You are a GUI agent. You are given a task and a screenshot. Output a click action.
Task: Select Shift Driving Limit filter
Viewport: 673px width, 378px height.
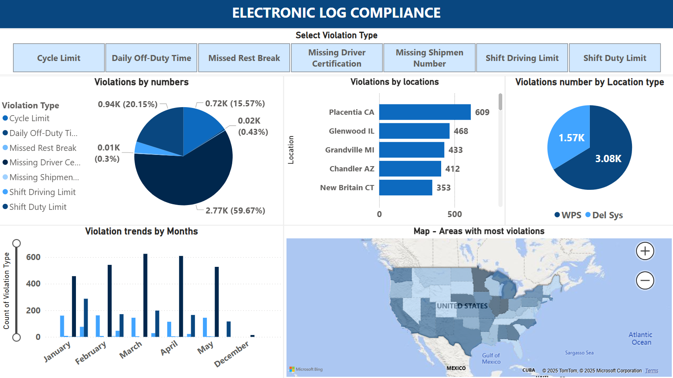pos(522,58)
